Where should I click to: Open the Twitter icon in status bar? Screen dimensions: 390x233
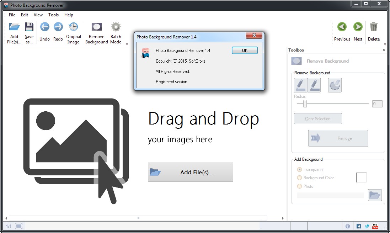[x=367, y=226]
